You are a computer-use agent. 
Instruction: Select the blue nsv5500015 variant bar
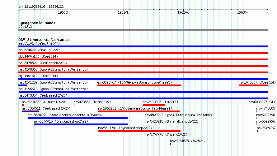(81, 124)
